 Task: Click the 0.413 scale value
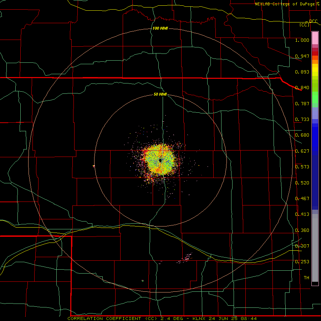coord(302,214)
